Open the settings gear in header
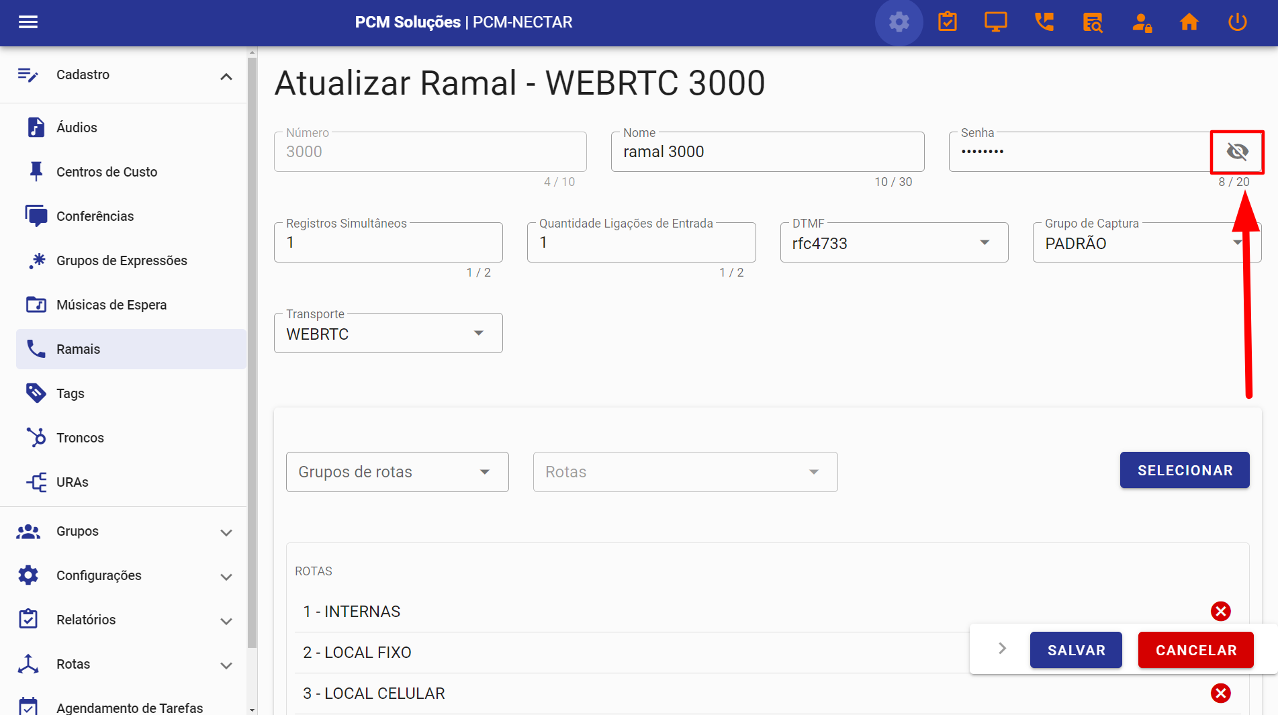This screenshot has width=1278, height=715. pos(899,22)
